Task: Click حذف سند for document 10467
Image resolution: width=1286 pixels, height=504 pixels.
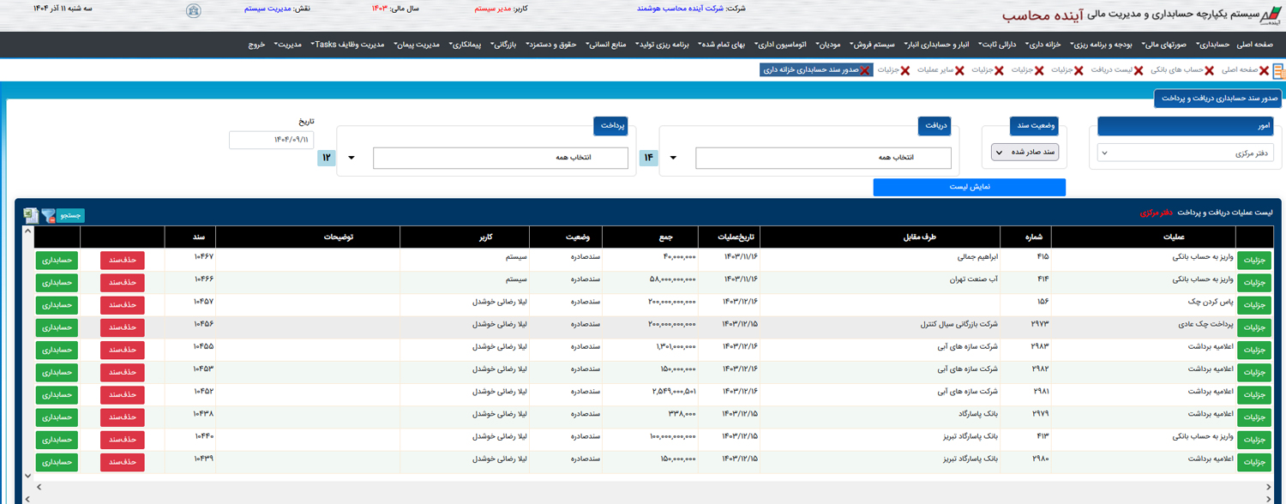Action: [122, 260]
